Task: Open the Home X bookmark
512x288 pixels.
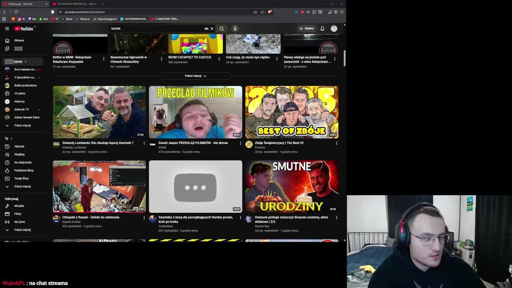Action: click(67, 19)
